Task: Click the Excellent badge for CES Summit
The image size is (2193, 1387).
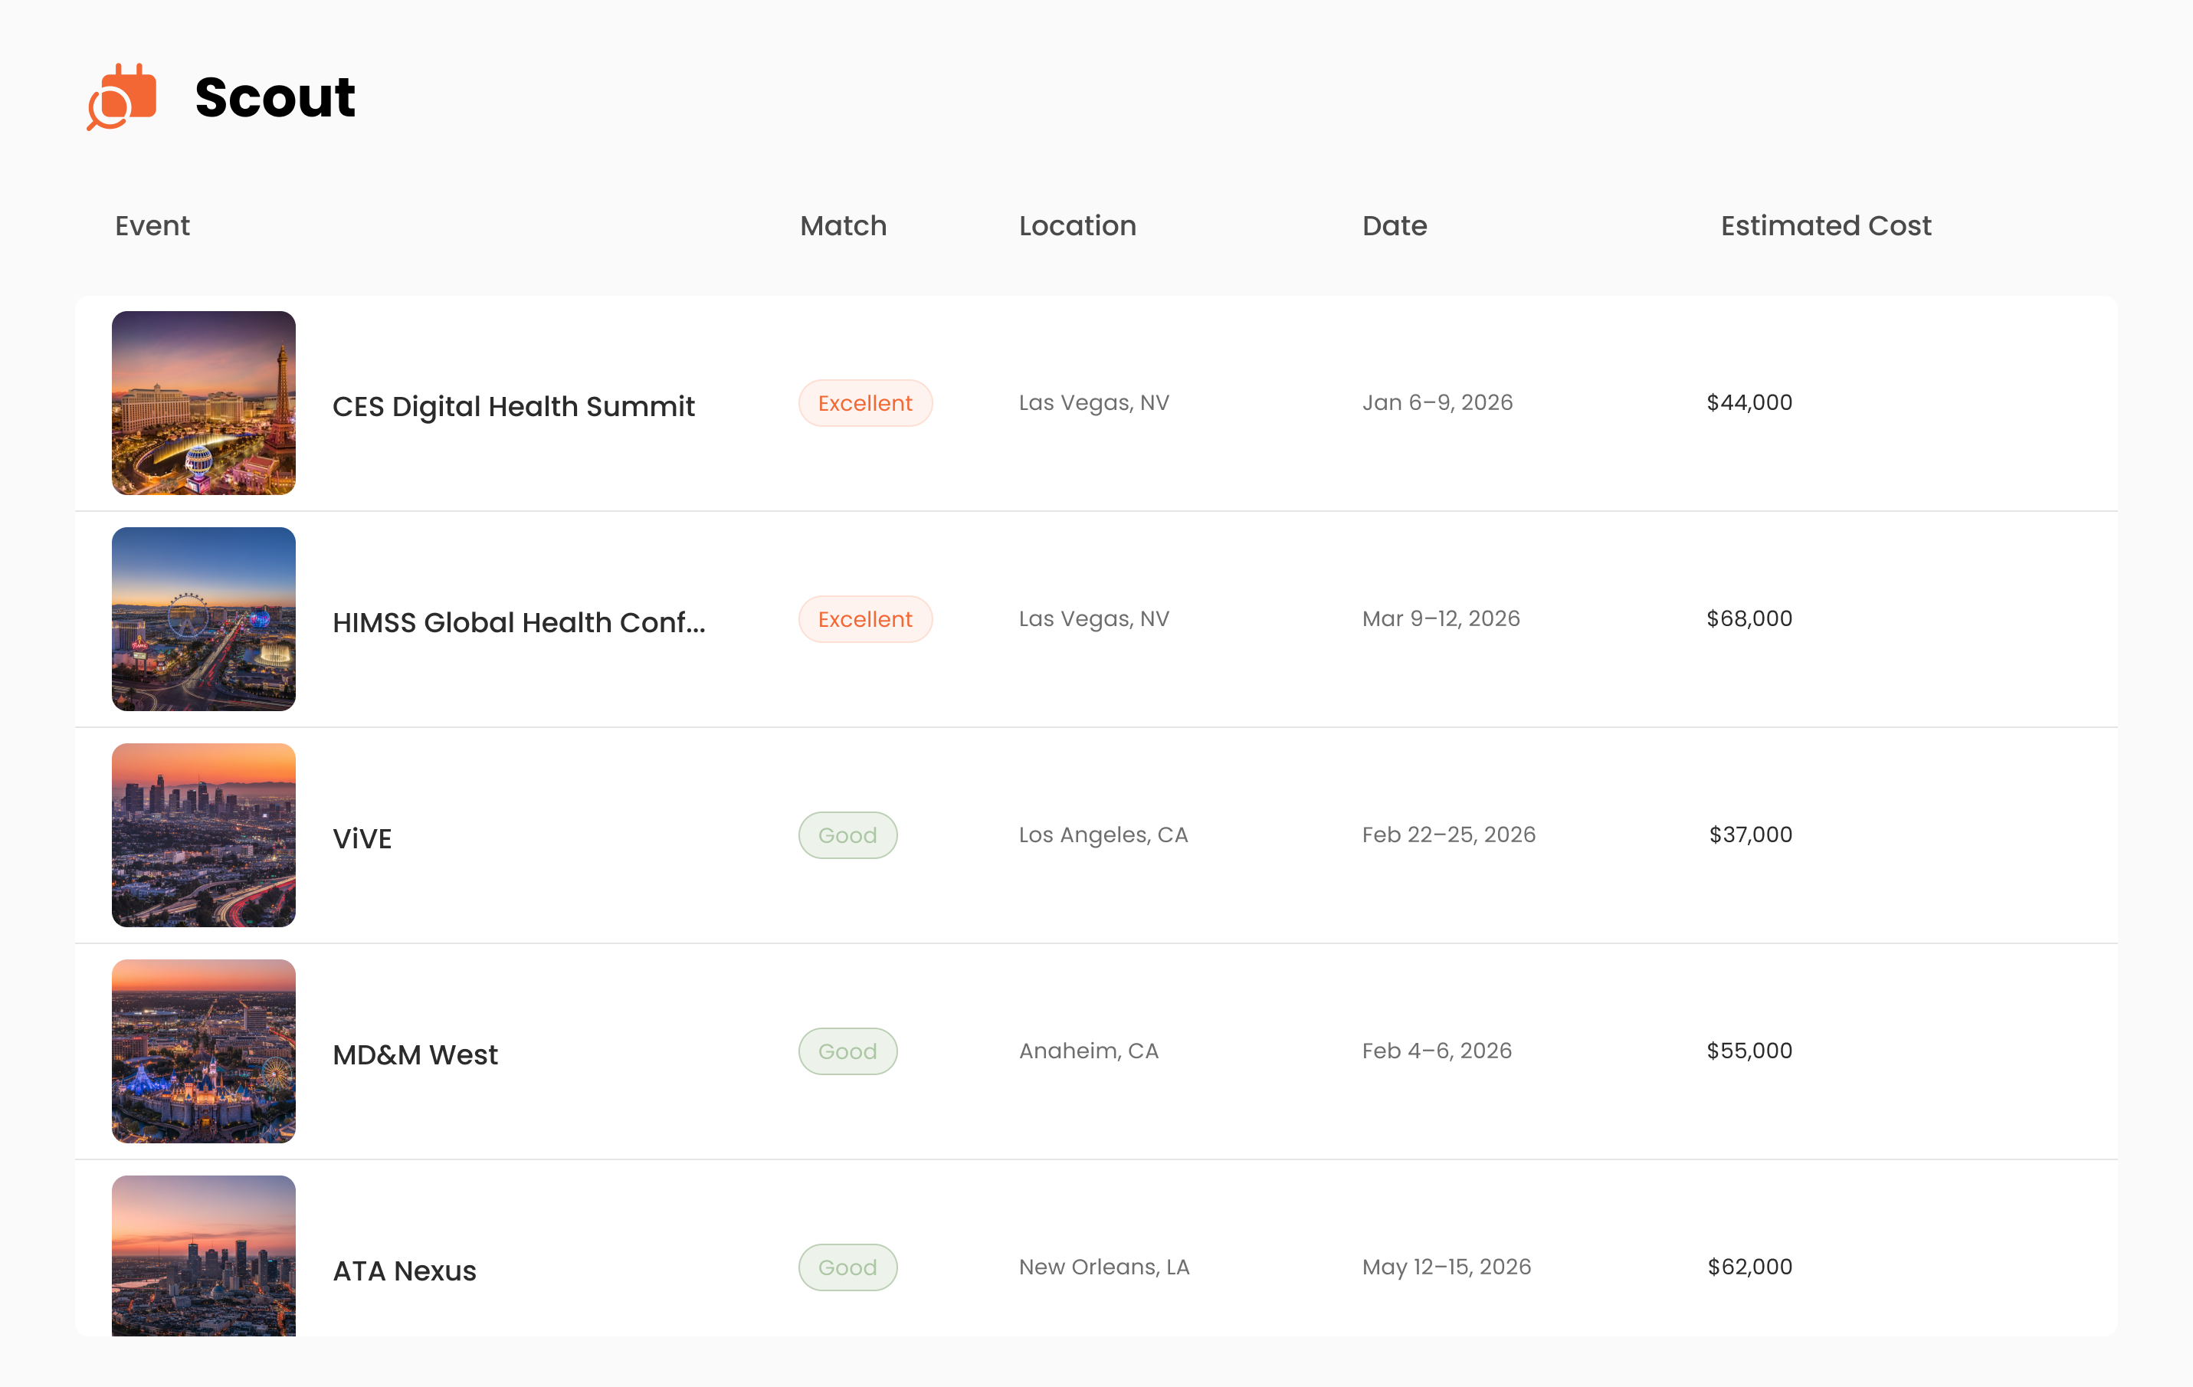Action: [864, 402]
